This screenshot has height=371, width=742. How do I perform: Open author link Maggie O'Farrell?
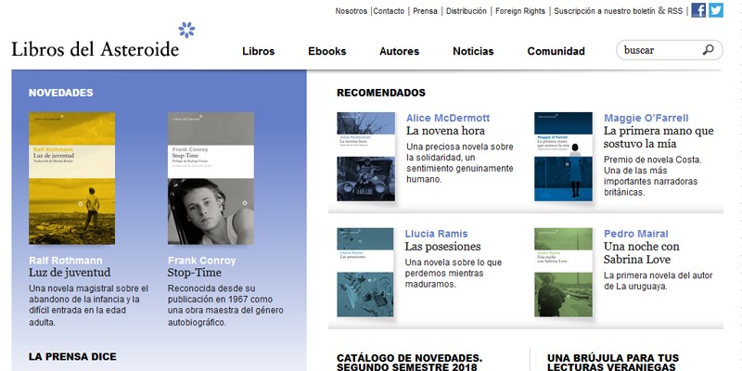pos(646,118)
